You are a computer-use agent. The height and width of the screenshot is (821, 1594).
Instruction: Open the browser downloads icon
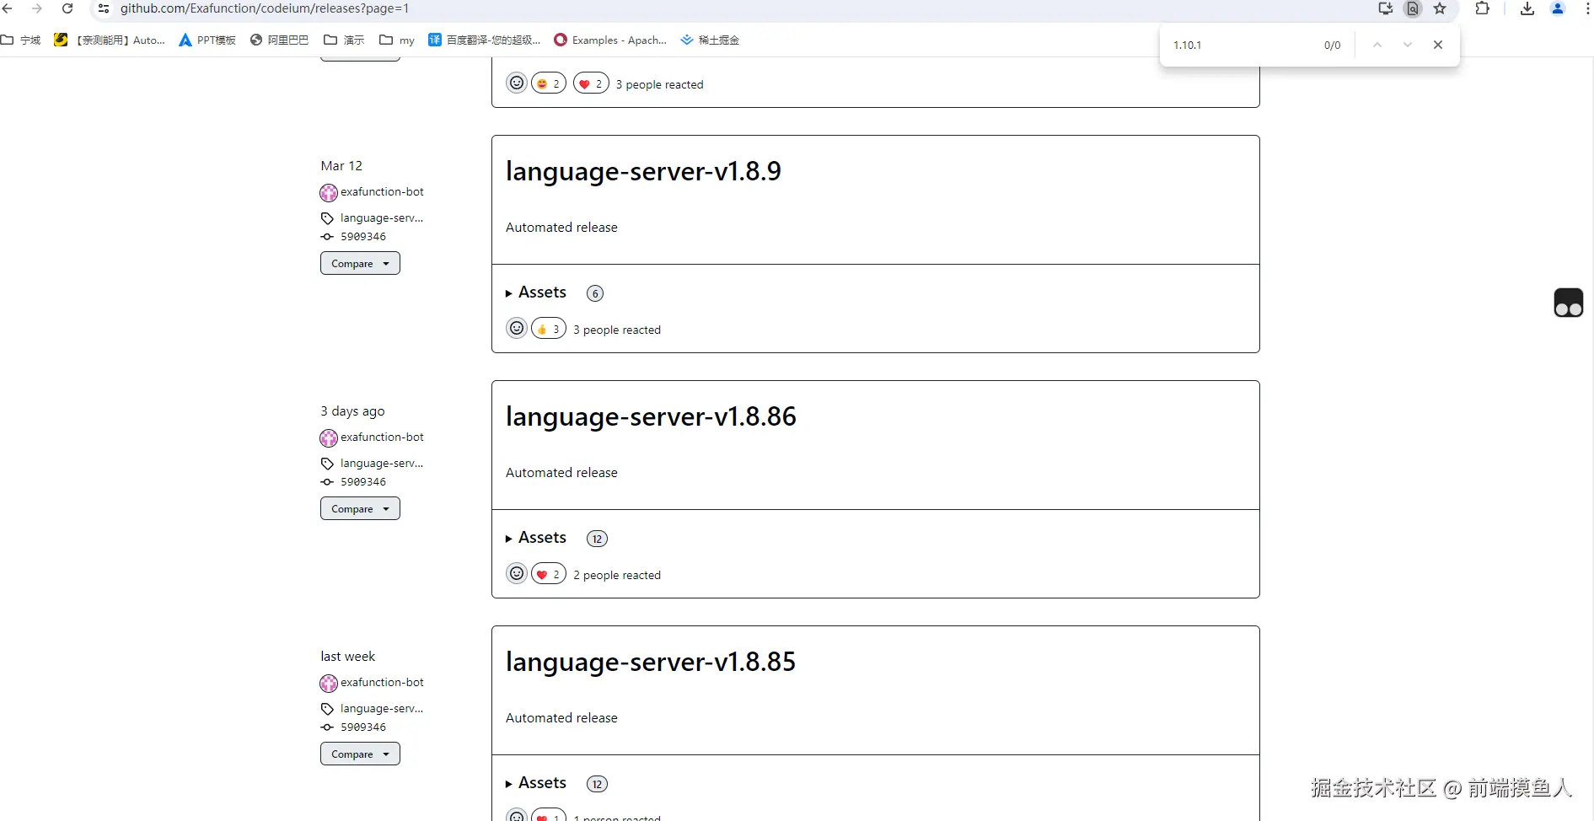pos(1527,8)
